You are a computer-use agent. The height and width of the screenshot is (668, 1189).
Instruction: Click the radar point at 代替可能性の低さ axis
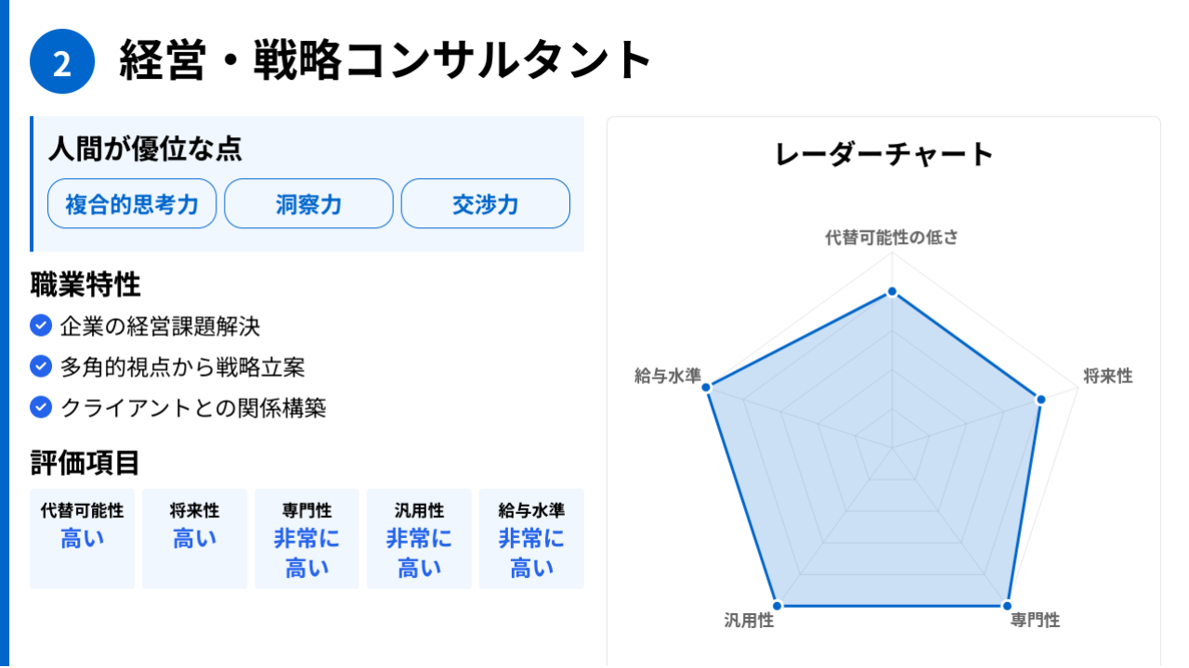click(x=892, y=292)
